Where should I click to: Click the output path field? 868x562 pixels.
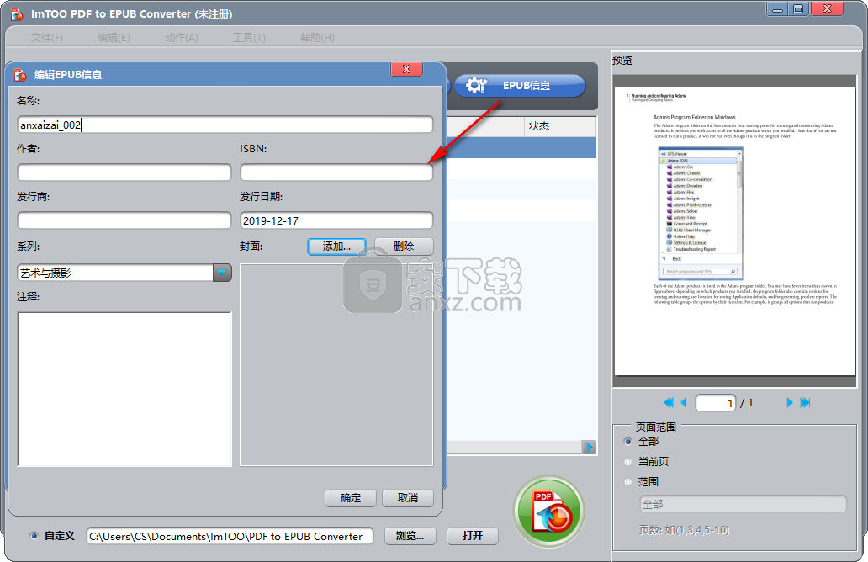tap(230, 536)
